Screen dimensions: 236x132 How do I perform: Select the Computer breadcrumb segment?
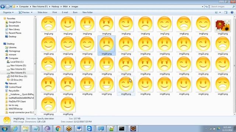tap(24, 7)
